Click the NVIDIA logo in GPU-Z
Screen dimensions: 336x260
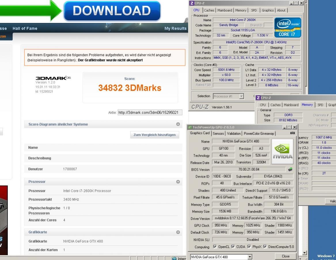pyautogui.click(x=282, y=152)
